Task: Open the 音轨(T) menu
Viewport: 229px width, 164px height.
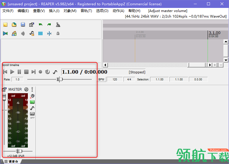Action: [86, 11]
